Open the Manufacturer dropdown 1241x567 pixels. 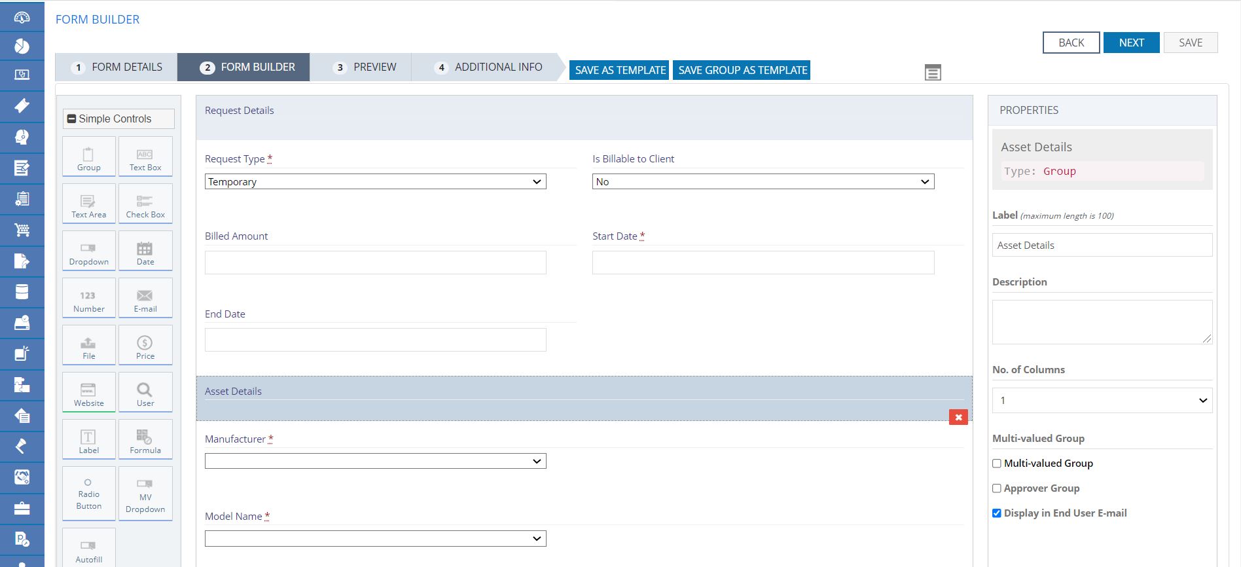click(376, 461)
